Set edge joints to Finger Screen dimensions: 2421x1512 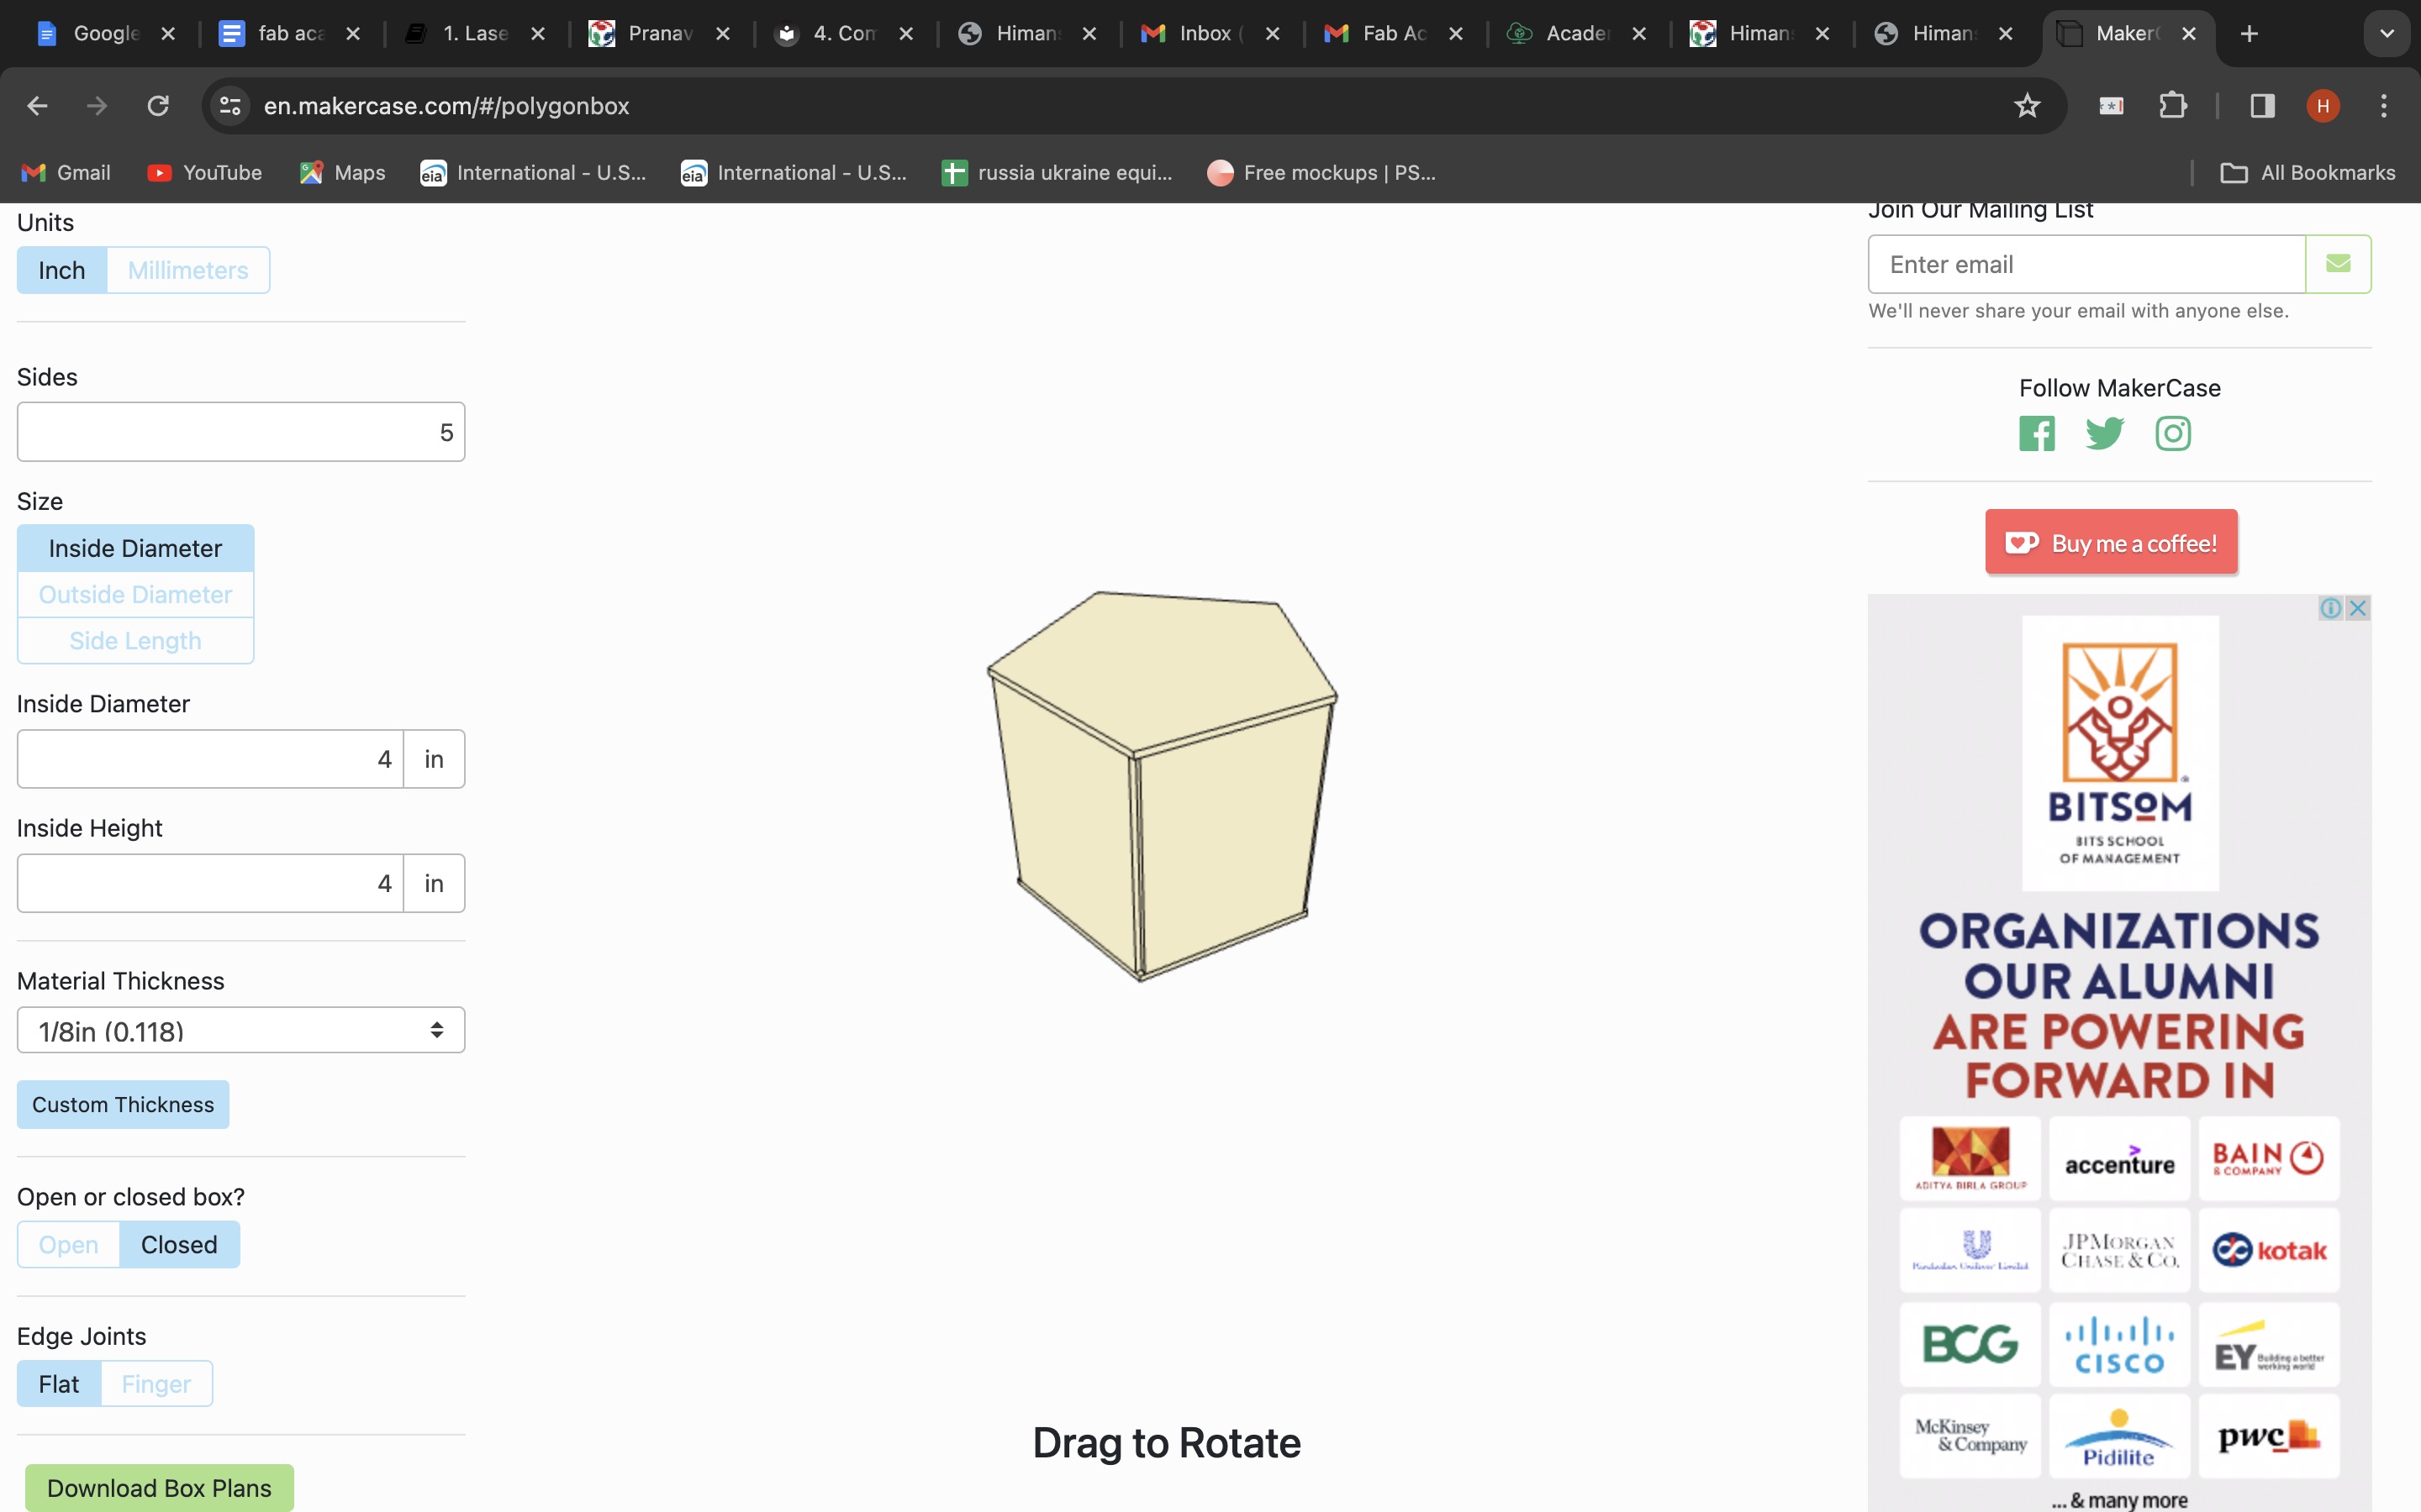tap(156, 1384)
